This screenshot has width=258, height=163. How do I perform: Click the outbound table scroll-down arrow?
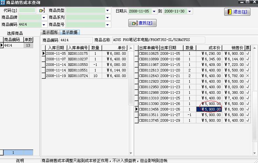tap(254, 153)
